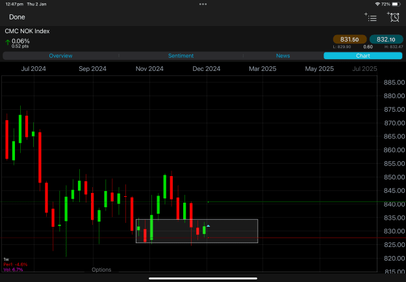
Task: Switch to the Sentiment tab
Action: [x=181, y=56]
